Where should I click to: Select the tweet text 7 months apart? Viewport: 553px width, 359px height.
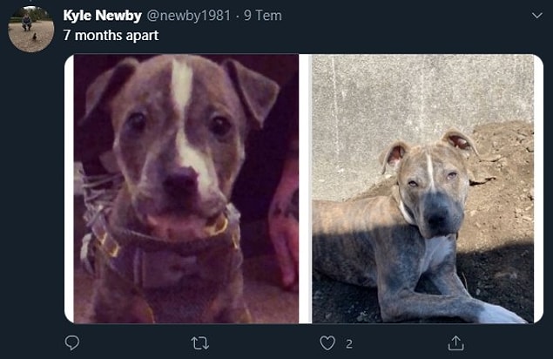pos(111,36)
